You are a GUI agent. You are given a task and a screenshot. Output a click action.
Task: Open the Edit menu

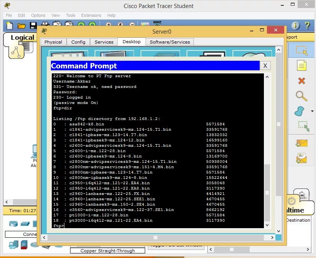point(21,15)
